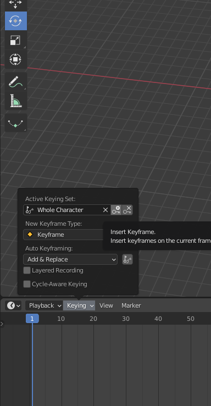Viewport: 211px width, 406px height.
Task: Open the timeline editor type selector
Action: pos(13,305)
